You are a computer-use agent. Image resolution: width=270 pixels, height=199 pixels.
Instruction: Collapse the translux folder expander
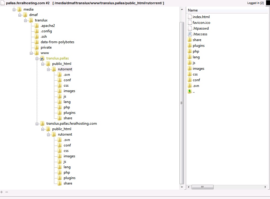click(x=25, y=21)
